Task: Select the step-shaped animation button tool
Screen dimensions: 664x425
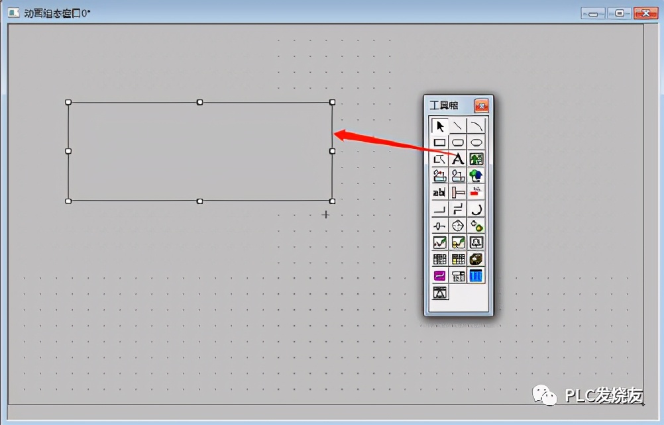Action: pos(458,209)
